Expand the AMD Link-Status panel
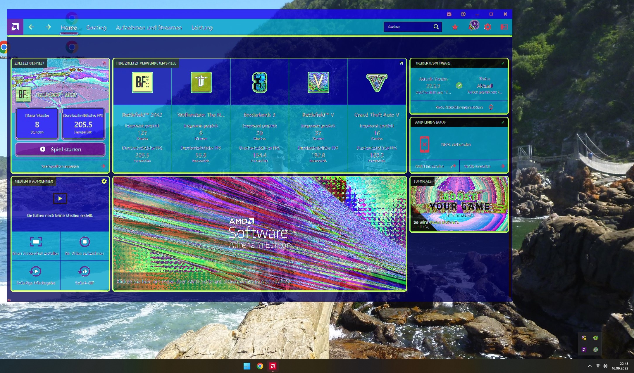This screenshot has height=373, width=634. [x=502, y=122]
